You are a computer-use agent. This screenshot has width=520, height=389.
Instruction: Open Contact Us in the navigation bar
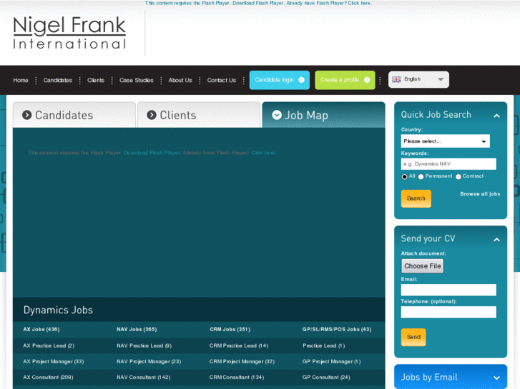(222, 80)
